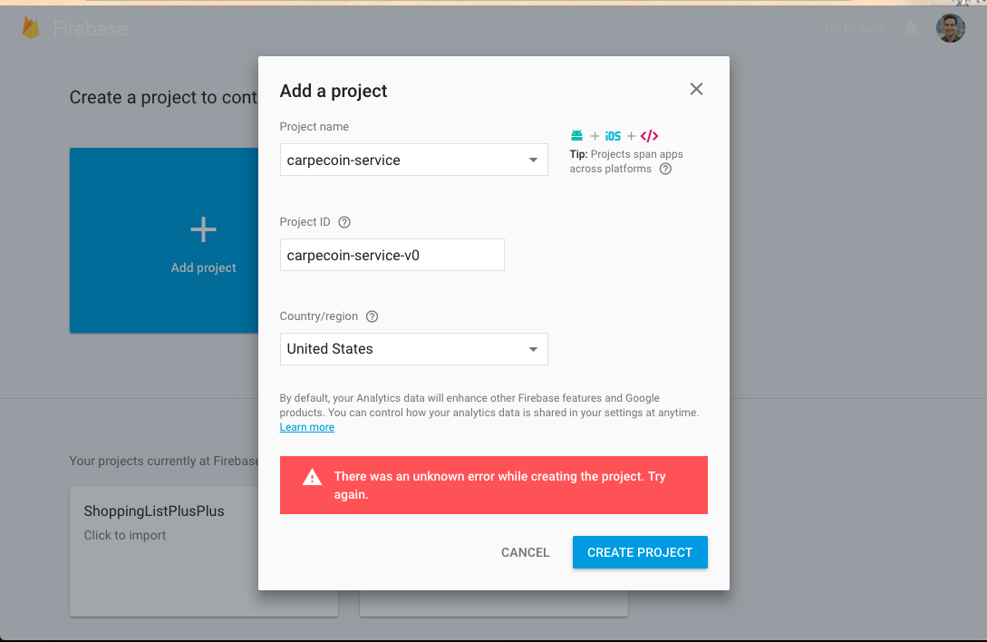Image resolution: width=987 pixels, height=642 pixels.
Task: Click the CANCEL button
Action: click(x=526, y=552)
